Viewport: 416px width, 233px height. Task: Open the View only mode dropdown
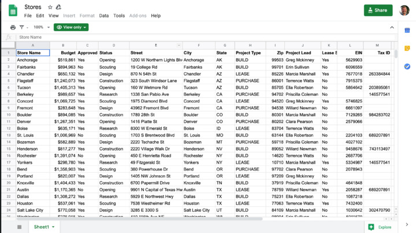(71, 27)
